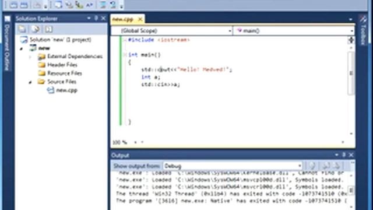Select the 'new' project node
The width and height of the screenshot is (373, 210).
(44, 48)
